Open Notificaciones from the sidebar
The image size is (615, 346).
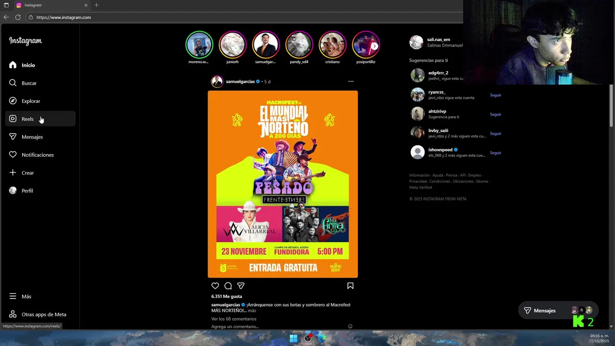coord(40,155)
